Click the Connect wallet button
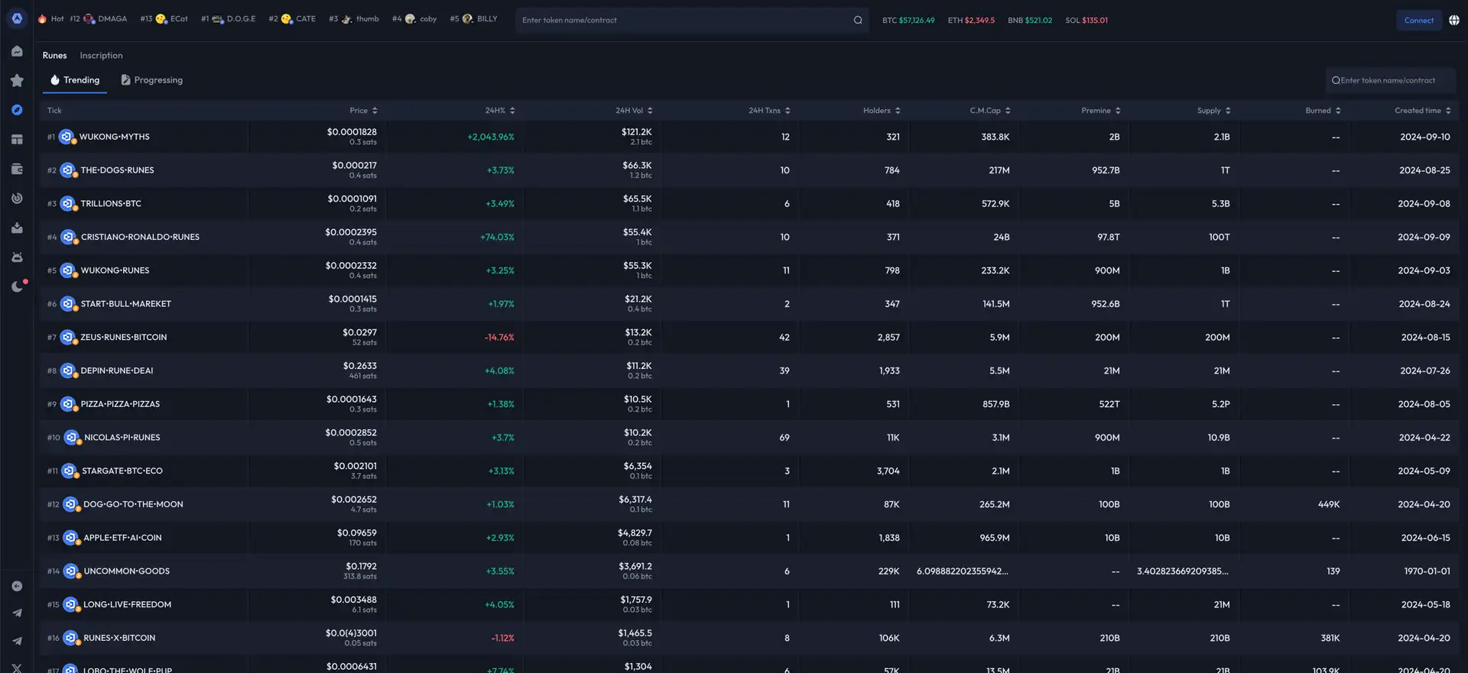The width and height of the screenshot is (1468, 673). click(1418, 21)
